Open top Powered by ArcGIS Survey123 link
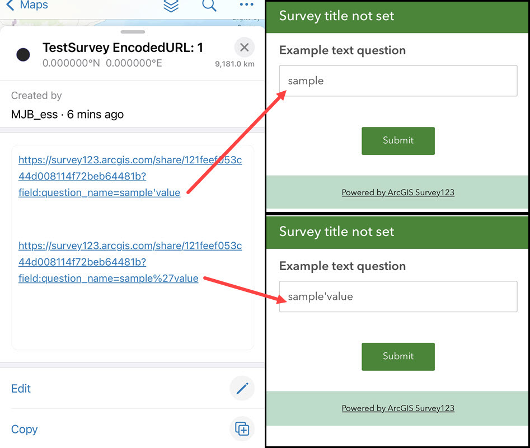The image size is (530, 448). point(398,192)
